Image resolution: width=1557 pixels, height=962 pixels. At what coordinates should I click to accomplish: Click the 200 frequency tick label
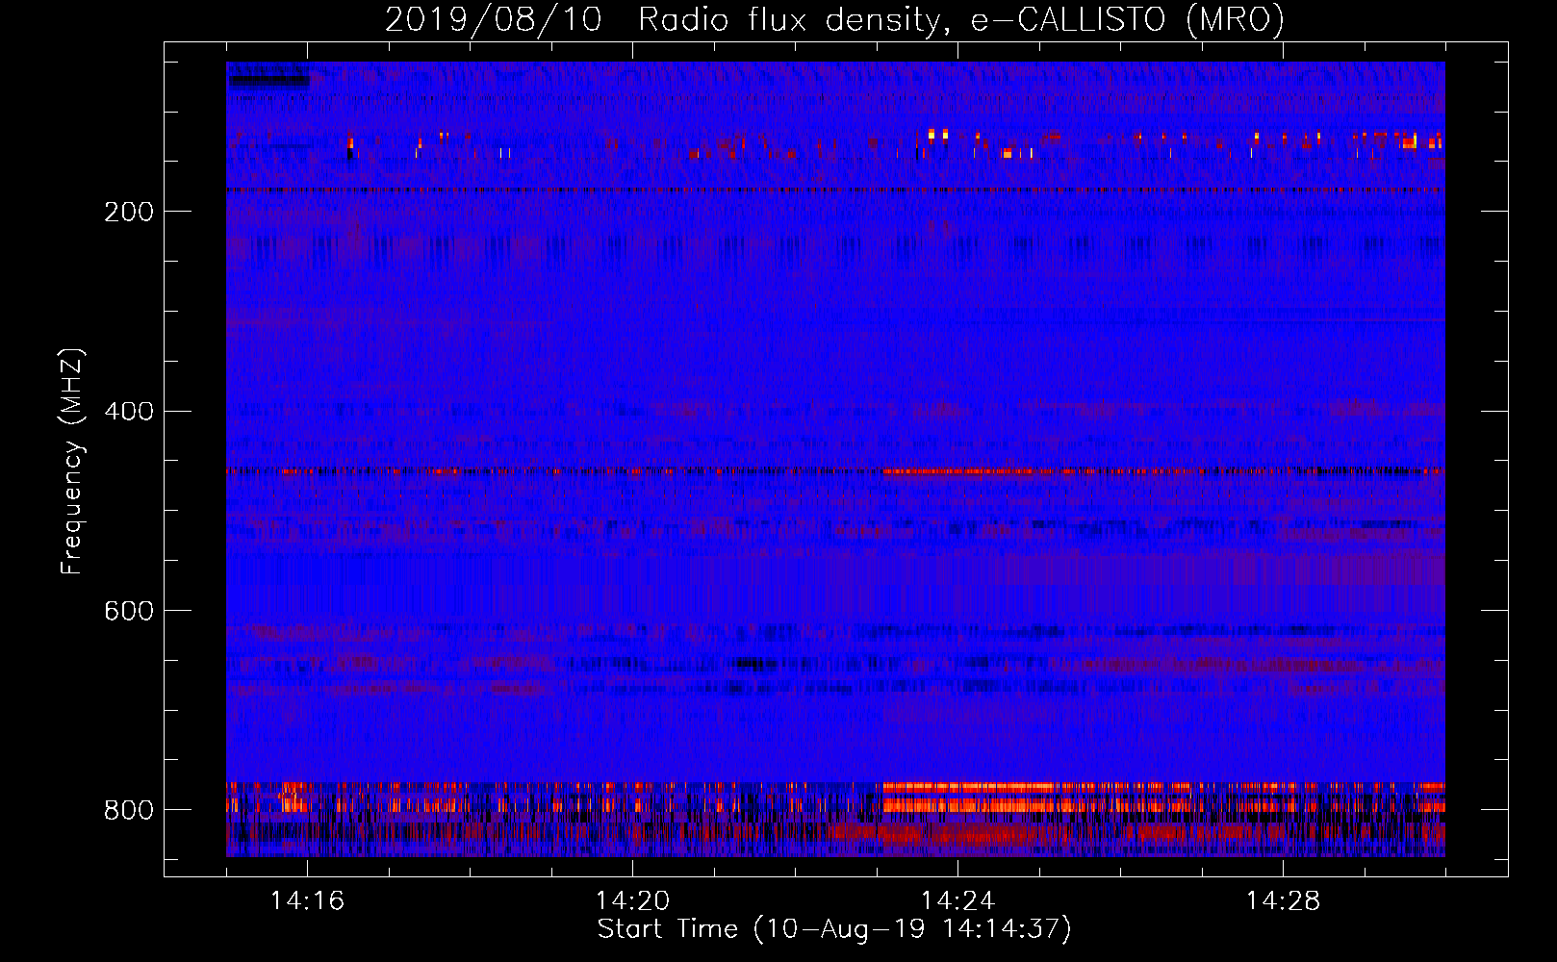129,212
